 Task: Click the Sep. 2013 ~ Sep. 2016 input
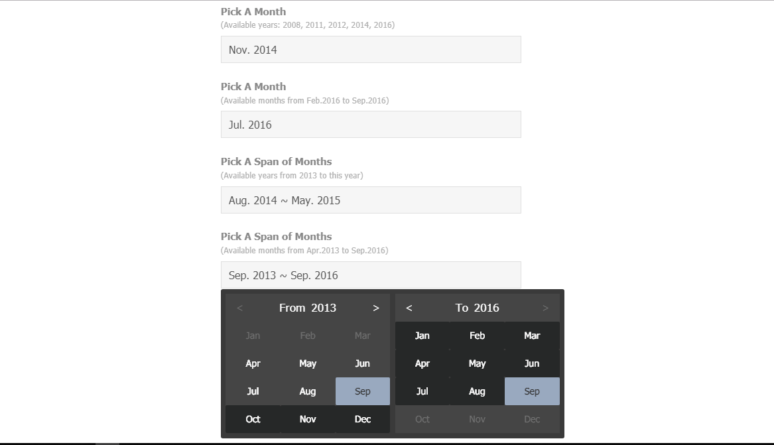(x=371, y=275)
